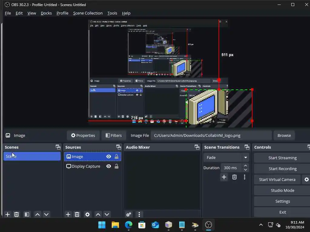
Task: Open the Fade transition dropdown
Action: (226, 158)
